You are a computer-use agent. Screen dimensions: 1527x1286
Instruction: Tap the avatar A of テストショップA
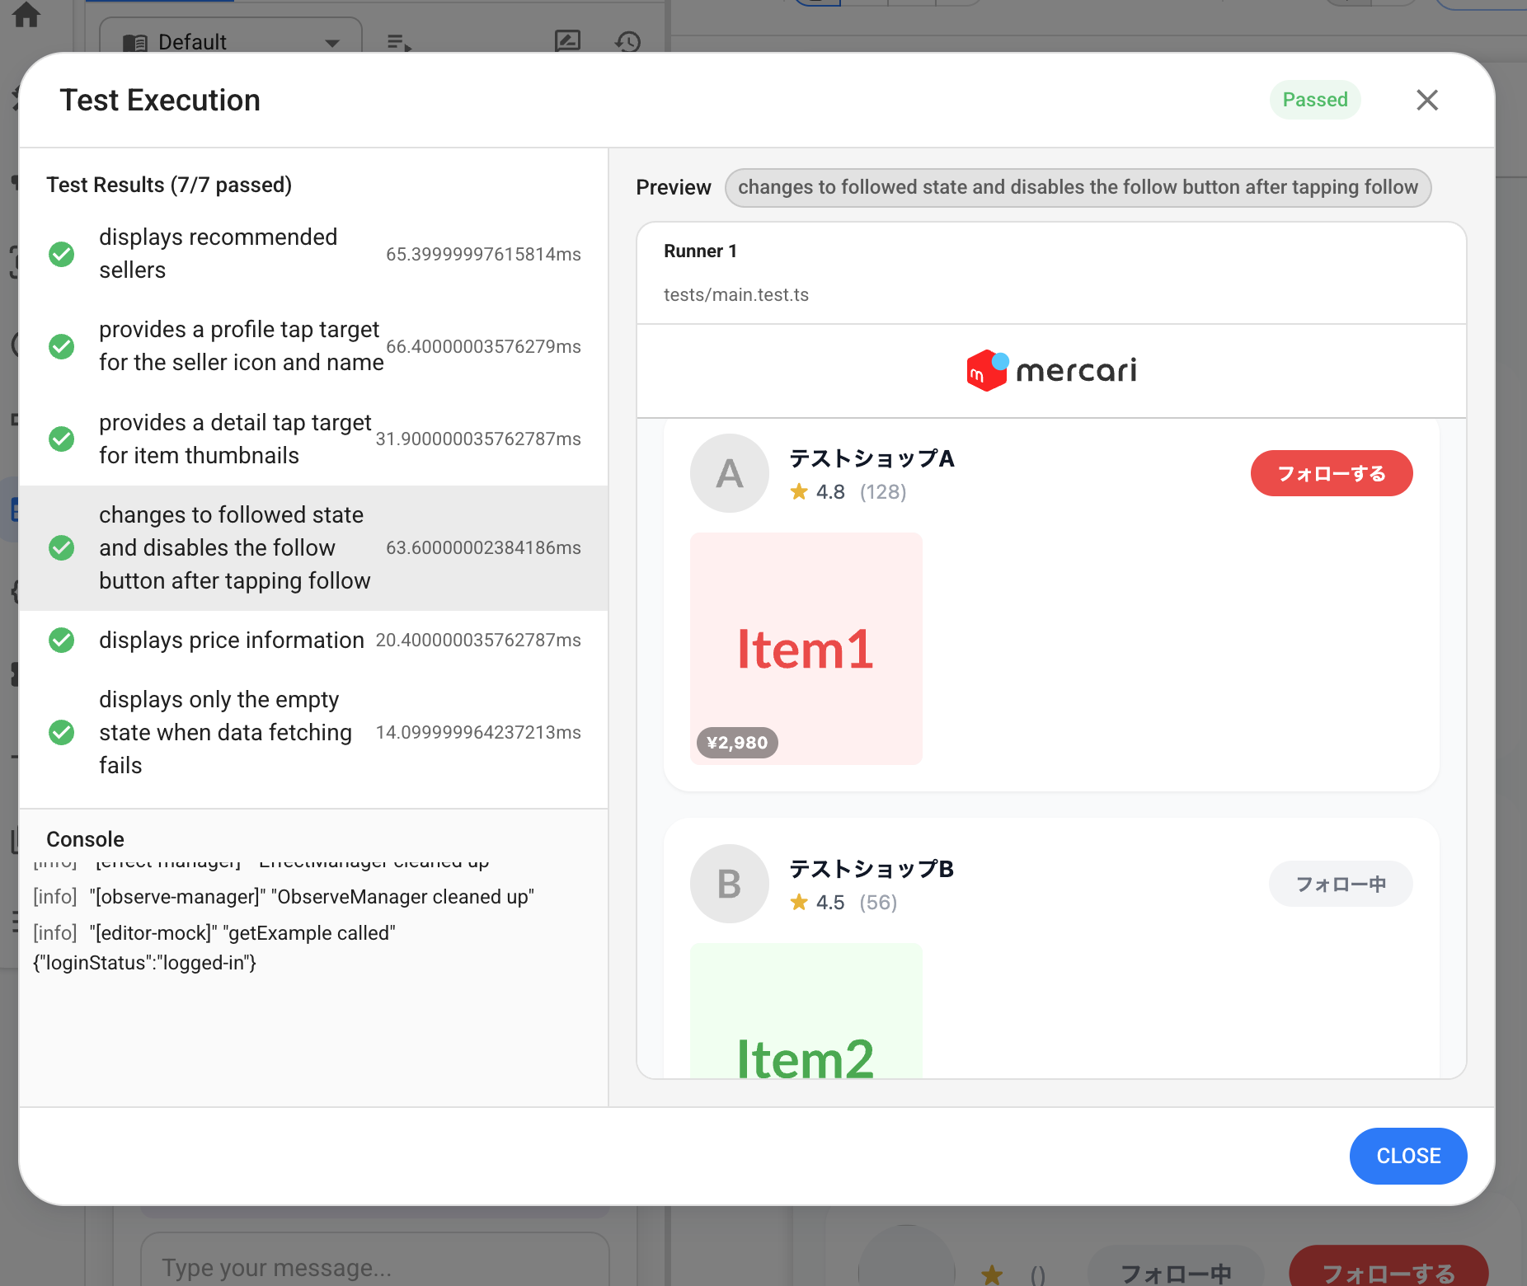click(x=729, y=473)
